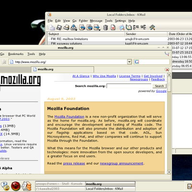
Task: Open the Configure tools icon in KMail
Action: (152, 27)
